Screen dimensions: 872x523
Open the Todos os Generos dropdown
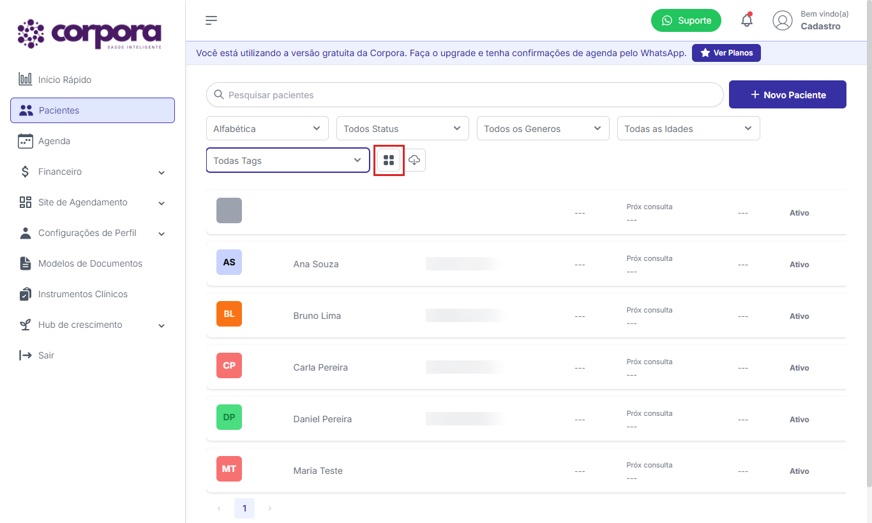click(x=543, y=128)
